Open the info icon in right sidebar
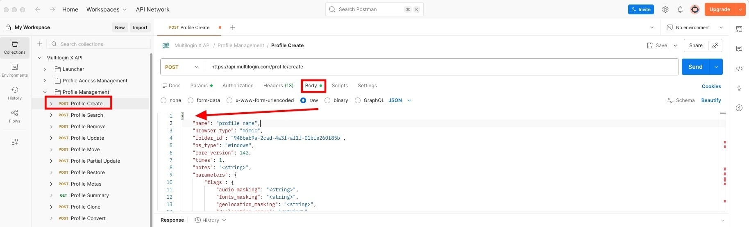Image resolution: width=749 pixels, height=227 pixels. pyautogui.click(x=739, y=108)
